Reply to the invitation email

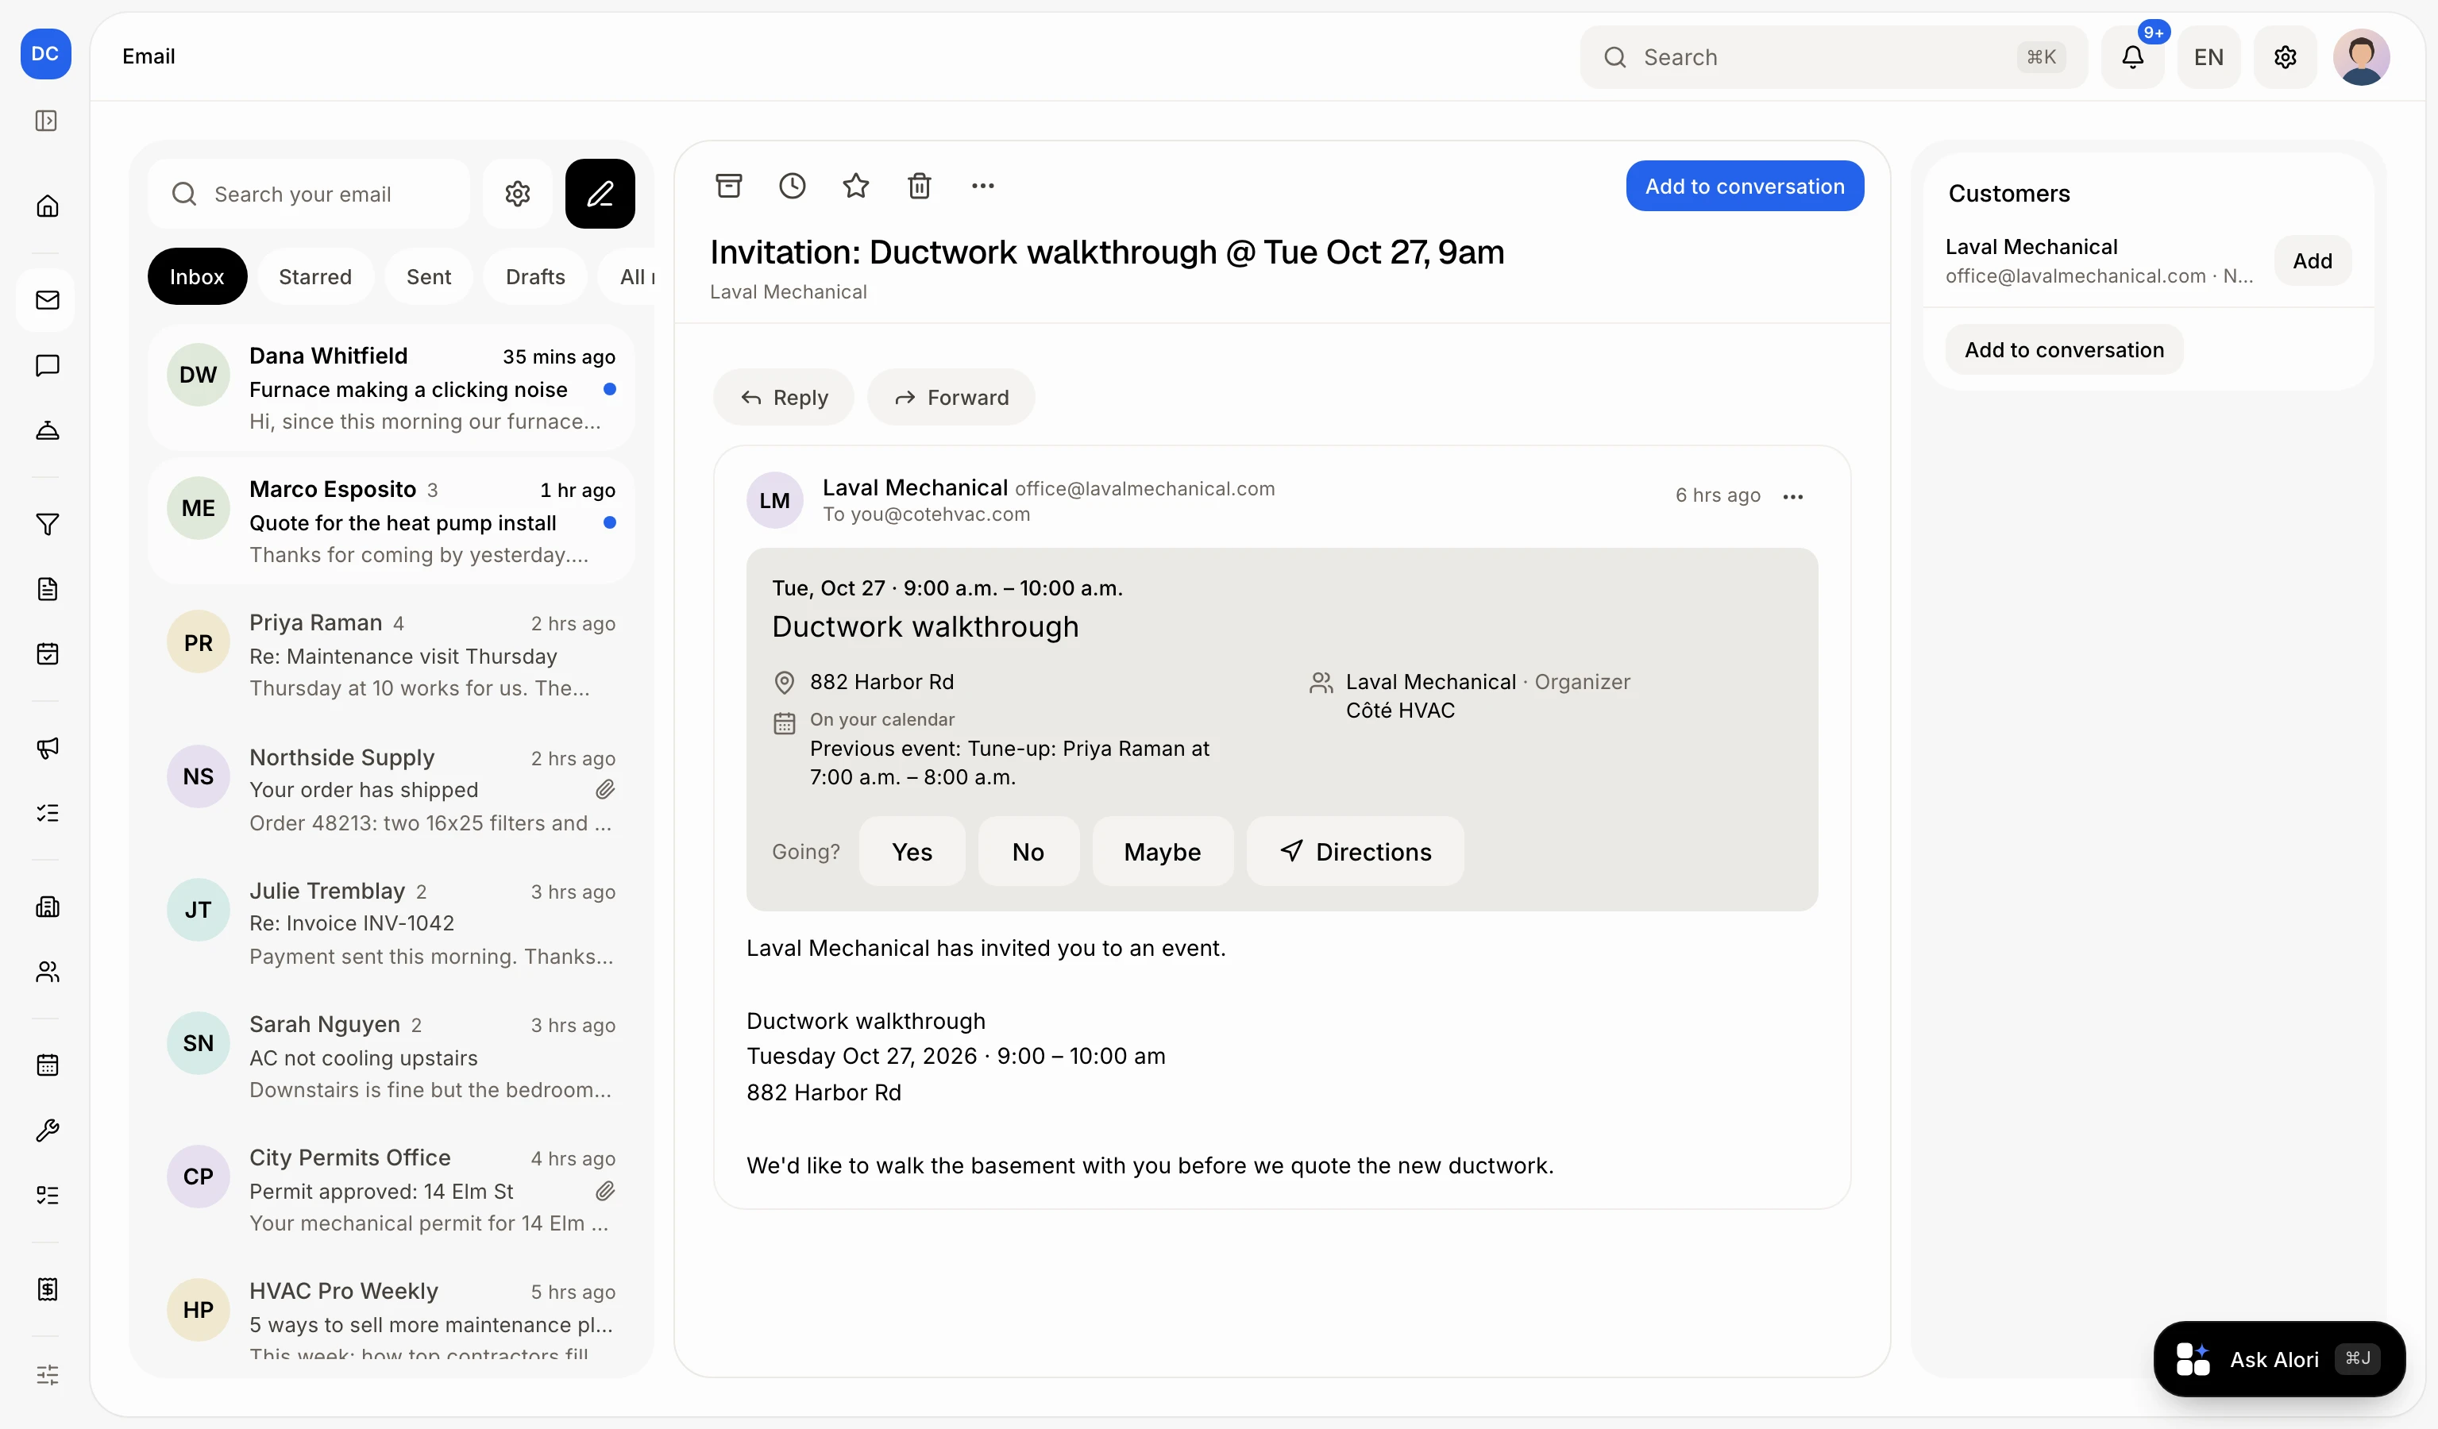[783, 398]
